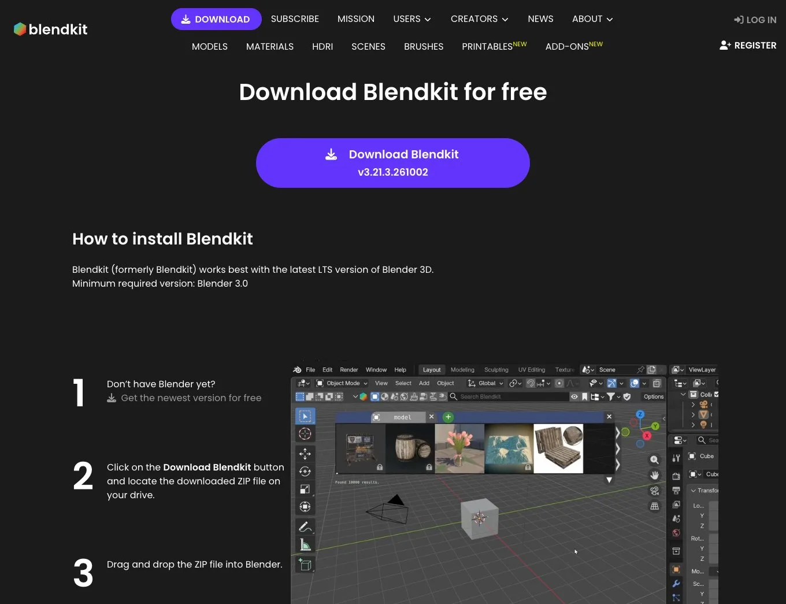Open the Scene properties tab icon
786x604 pixels.
pyautogui.click(x=676, y=518)
